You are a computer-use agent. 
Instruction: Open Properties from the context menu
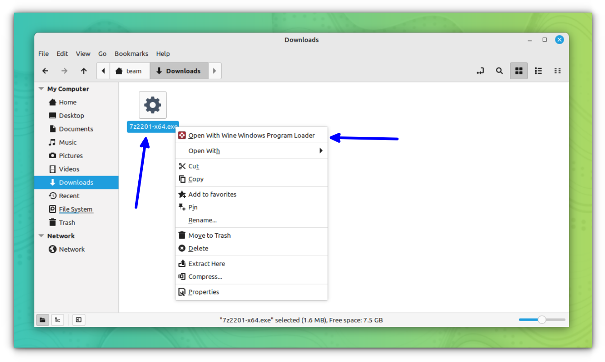coord(204,292)
